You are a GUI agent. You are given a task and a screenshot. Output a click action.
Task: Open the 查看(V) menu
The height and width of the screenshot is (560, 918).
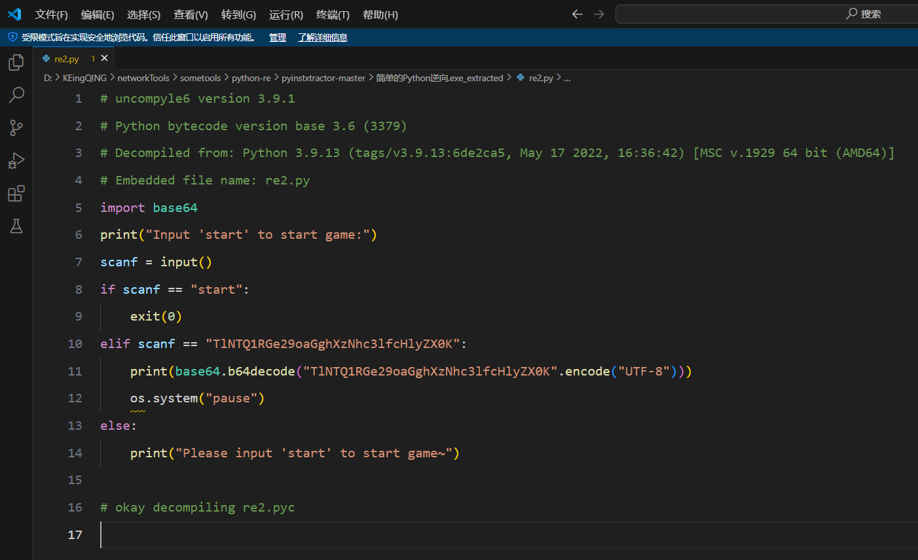[x=191, y=14]
